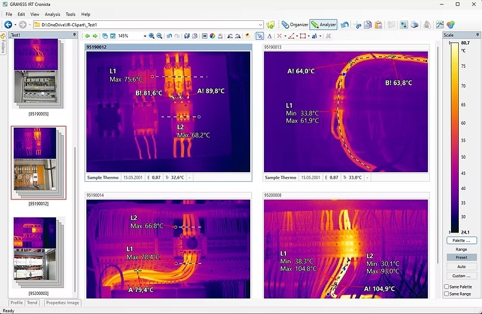
Task: Open the chart graph icon in toolbar
Action: point(440,24)
